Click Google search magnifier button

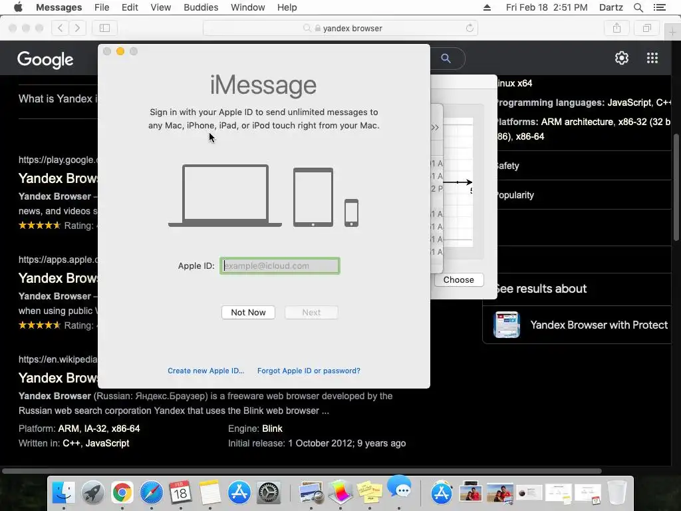pyautogui.click(x=446, y=59)
